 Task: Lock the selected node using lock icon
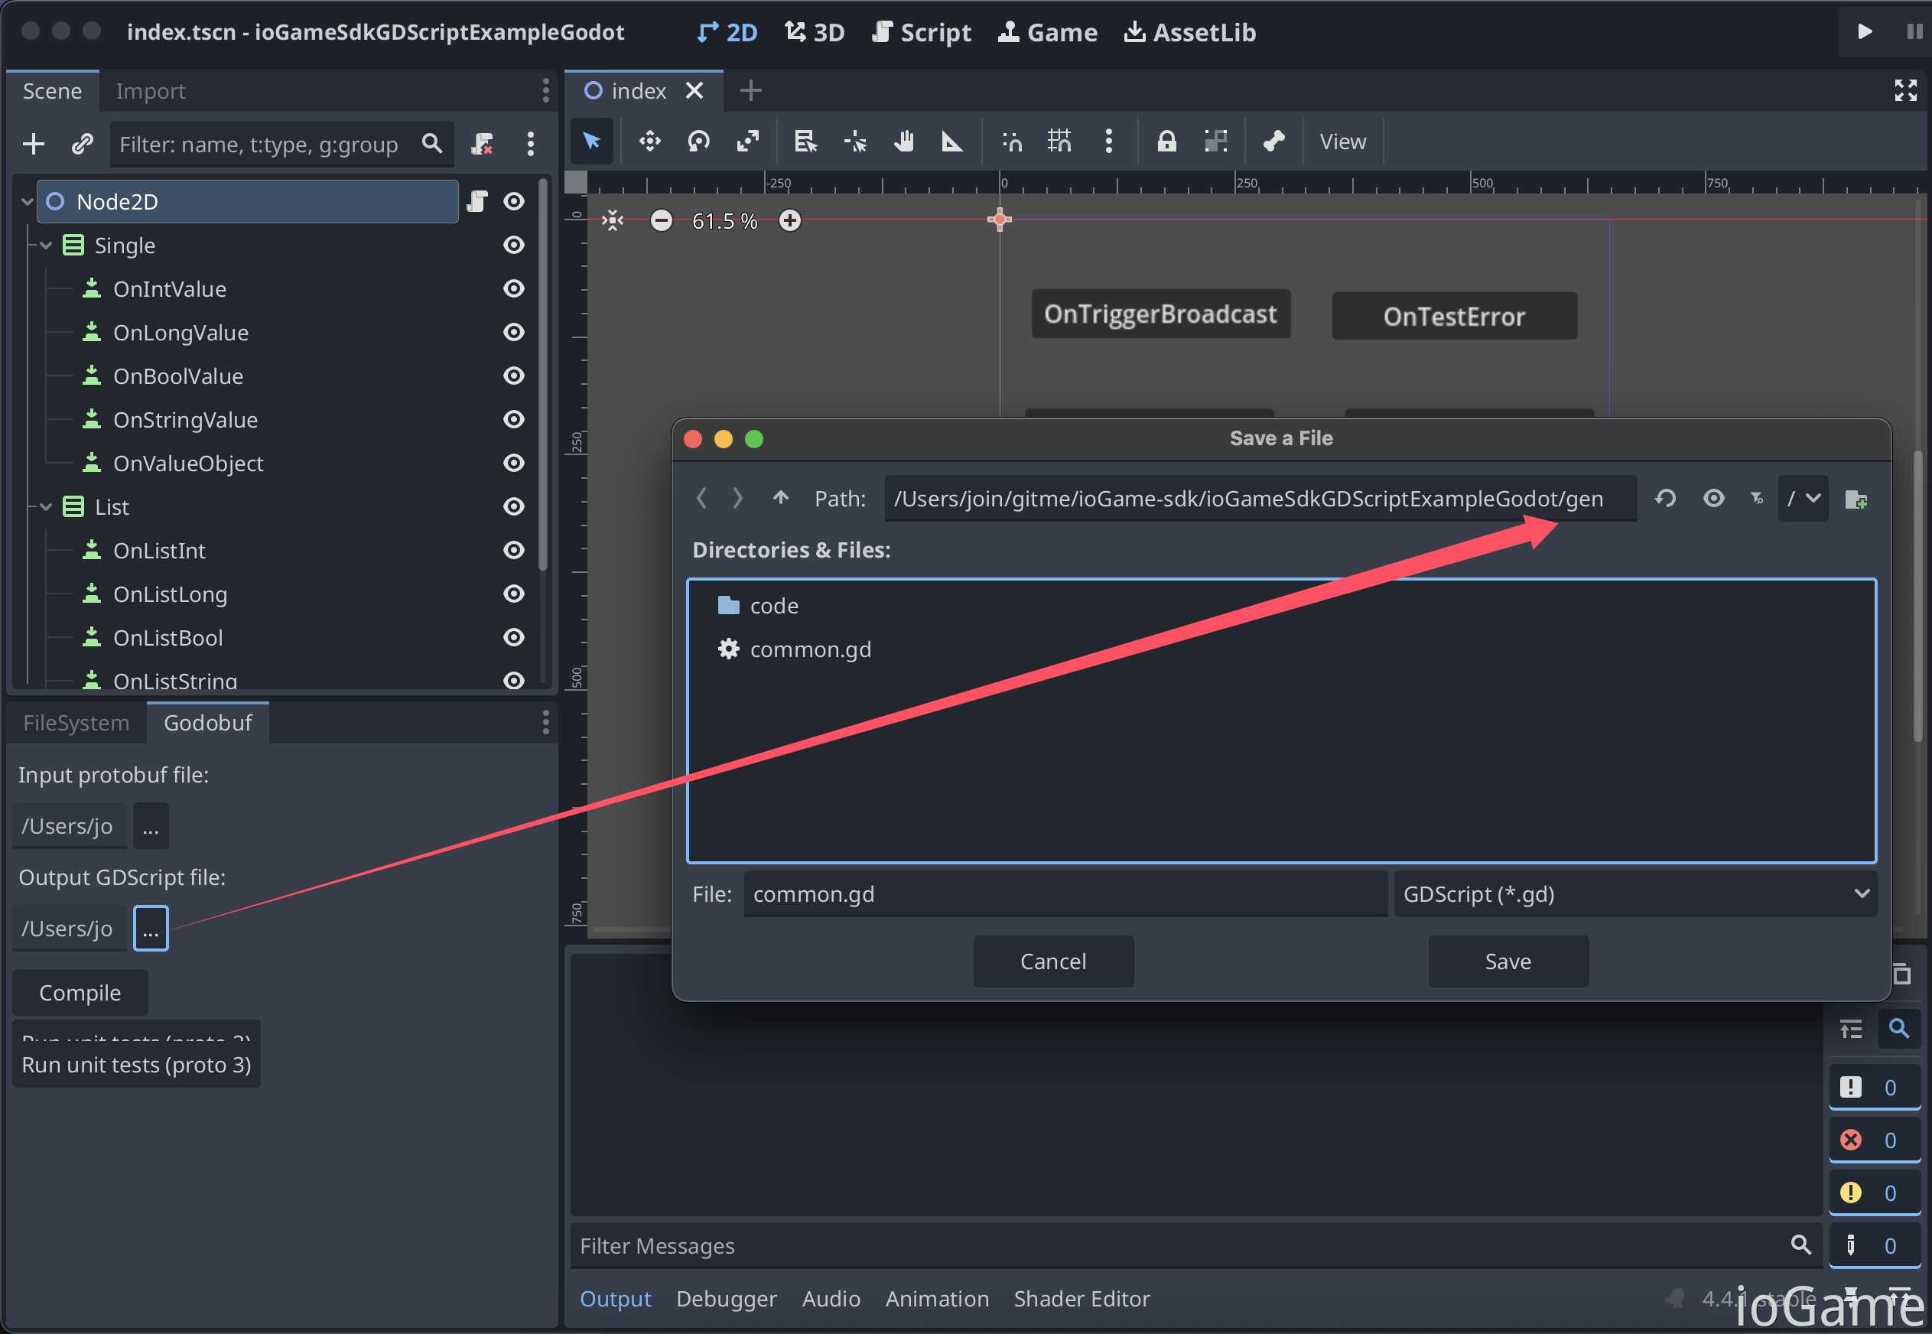(1166, 142)
